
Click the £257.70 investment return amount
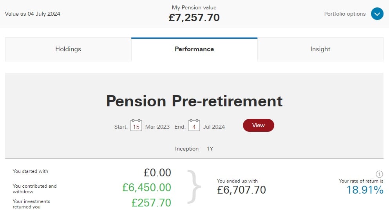(x=151, y=203)
